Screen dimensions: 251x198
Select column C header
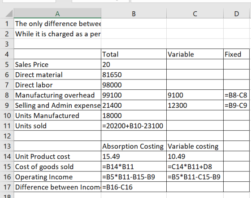coord(195,13)
